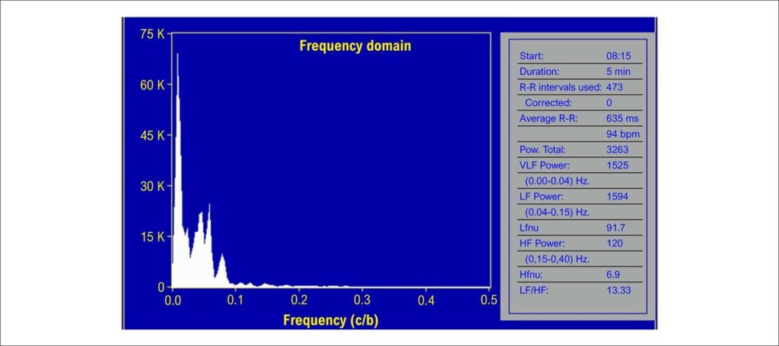Click the 45 K y-axis label

pyautogui.click(x=154, y=135)
